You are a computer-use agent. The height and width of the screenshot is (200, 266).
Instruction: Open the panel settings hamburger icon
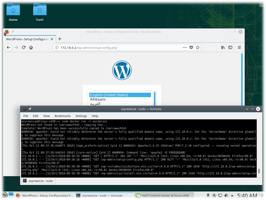262,195
